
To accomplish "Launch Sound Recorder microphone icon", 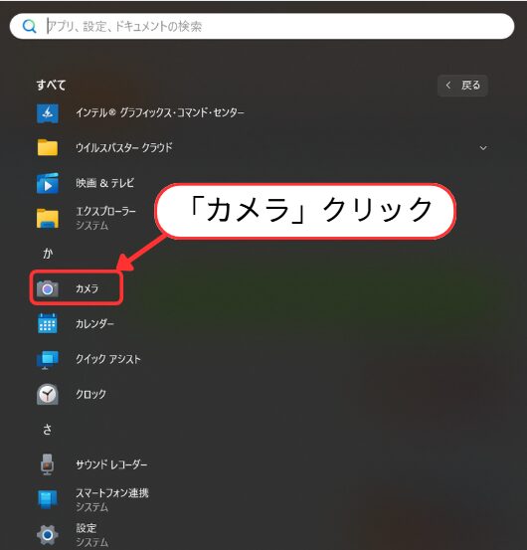I will coord(48,464).
